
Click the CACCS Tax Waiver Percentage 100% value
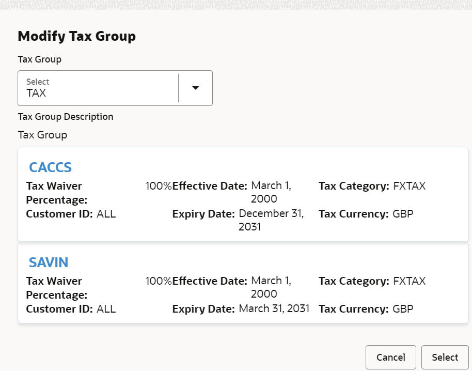point(159,186)
